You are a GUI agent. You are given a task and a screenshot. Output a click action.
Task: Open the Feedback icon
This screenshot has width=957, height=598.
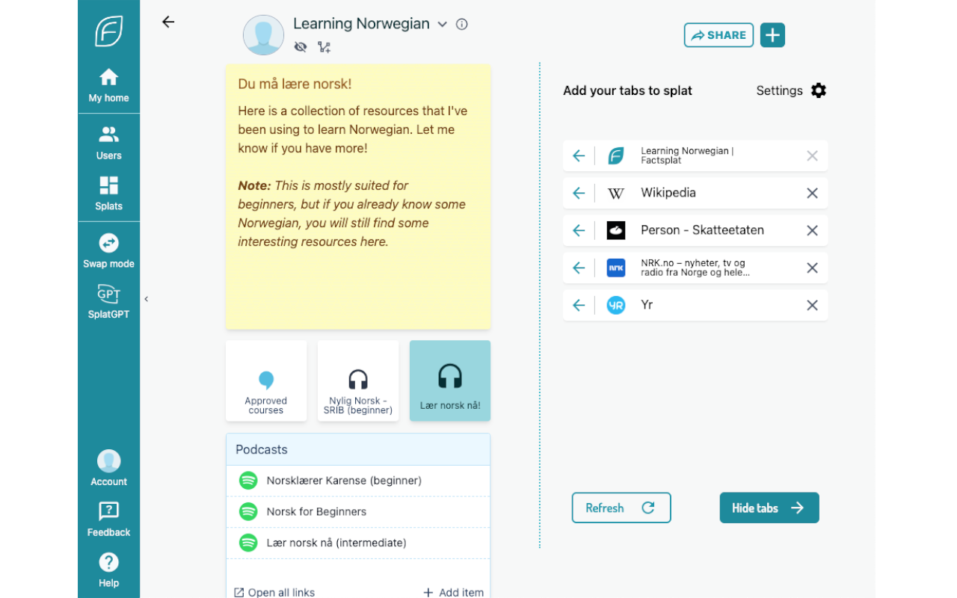coord(108,516)
